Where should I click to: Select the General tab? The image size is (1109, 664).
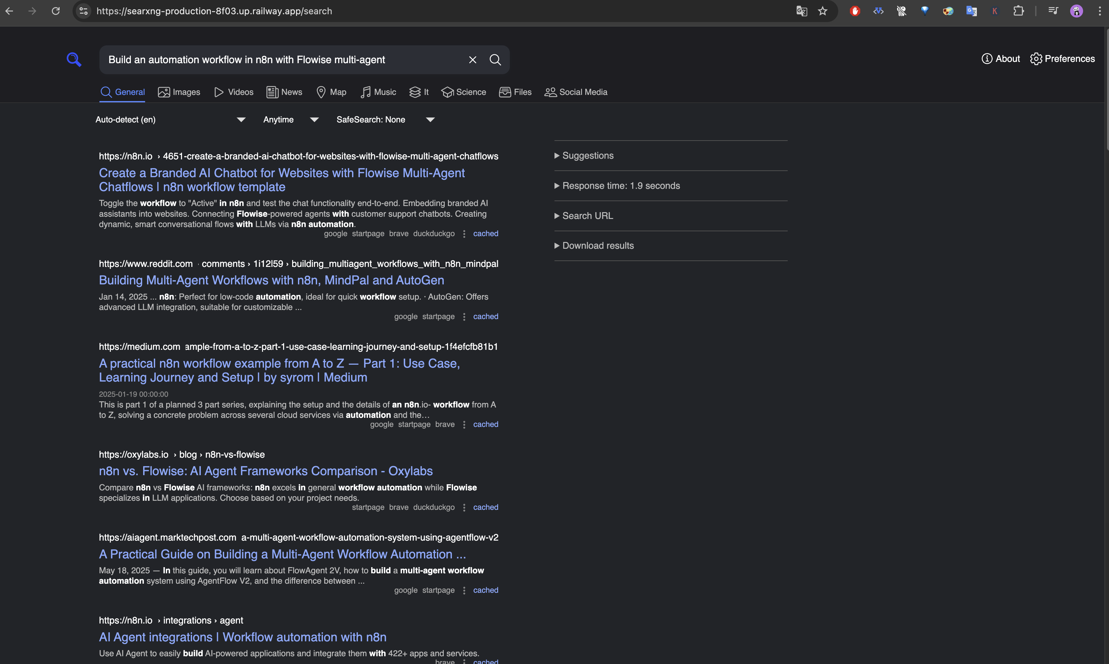click(122, 92)
